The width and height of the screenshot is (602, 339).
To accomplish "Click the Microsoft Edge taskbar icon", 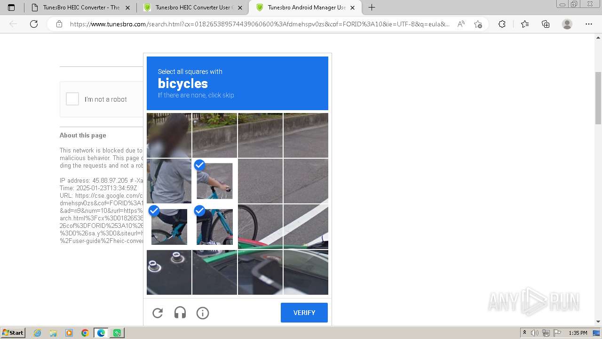I will tap(101, 333).
